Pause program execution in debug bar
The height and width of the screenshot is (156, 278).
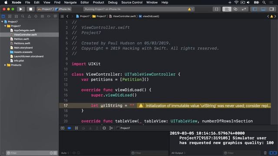pos(76,128)
